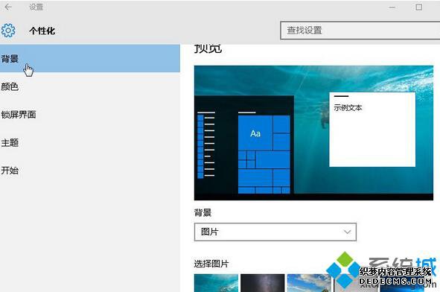Screen dimensions: 440x292
Task: Click the 设置 window title text
Action: [36, 7]
